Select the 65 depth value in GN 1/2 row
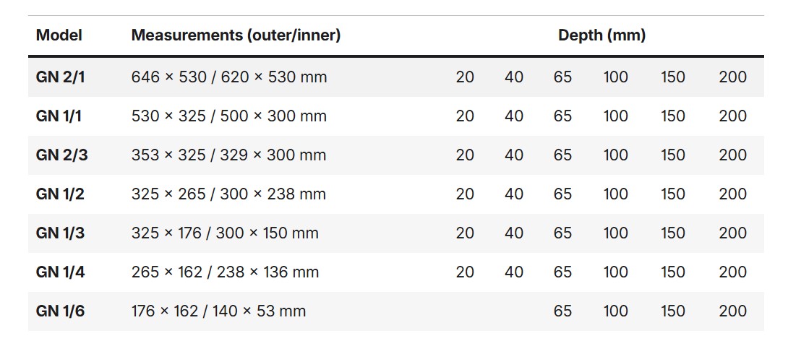 tap(562, 194)
